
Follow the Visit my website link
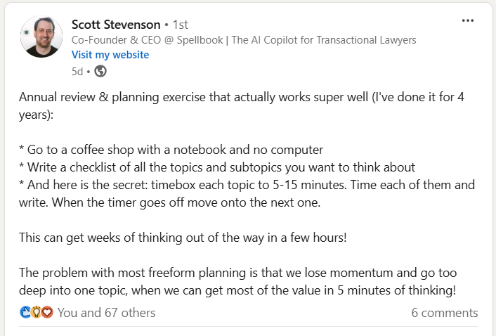(x=110, y=55)
